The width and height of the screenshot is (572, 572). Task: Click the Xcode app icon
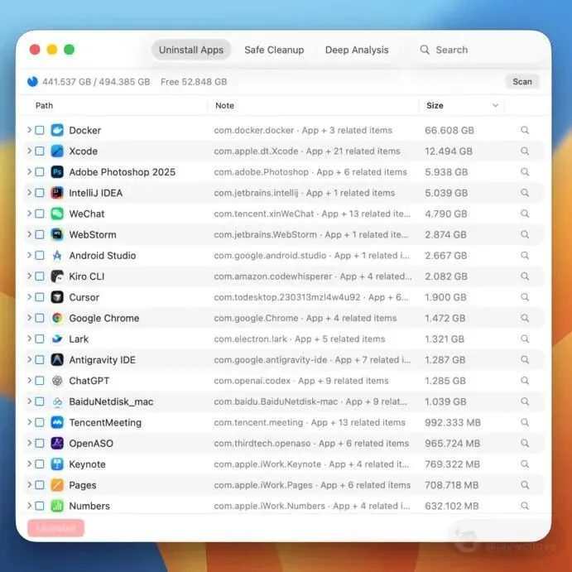click(57, 151)
